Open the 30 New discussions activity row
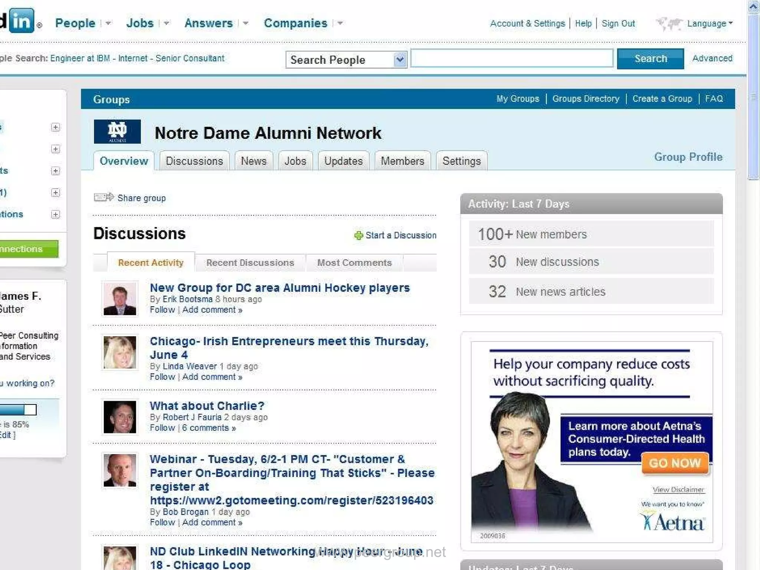The image size is (760, 570). [x=591, y=262]
